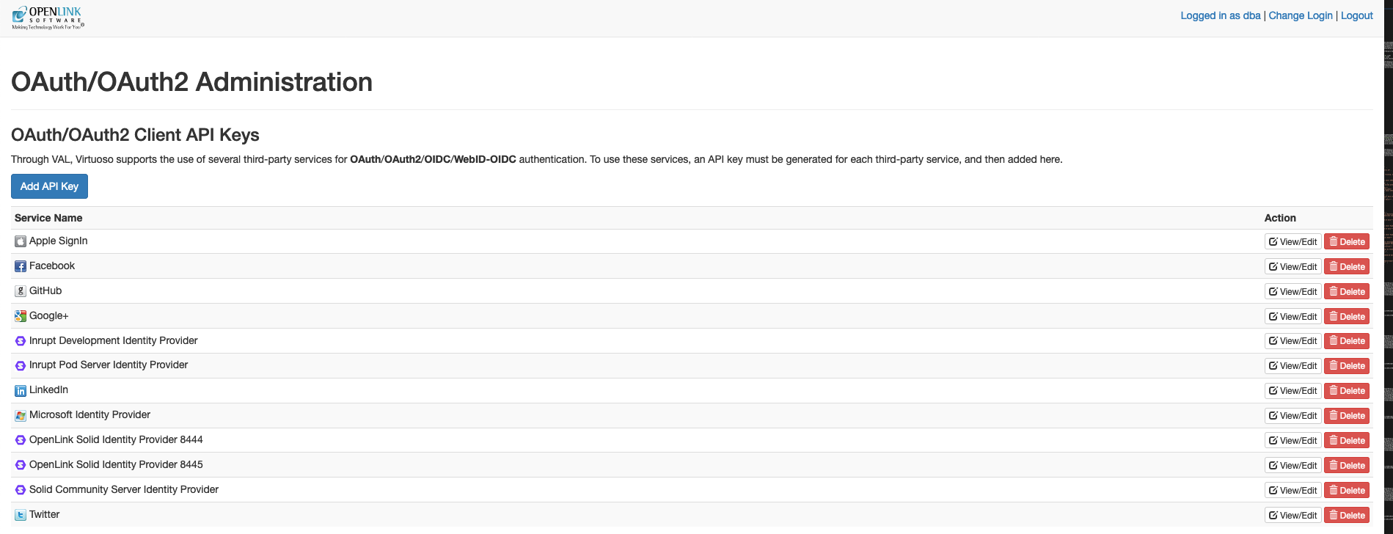Delete the Inrupt Development Identity Provider key

(x=1347, y=340)
